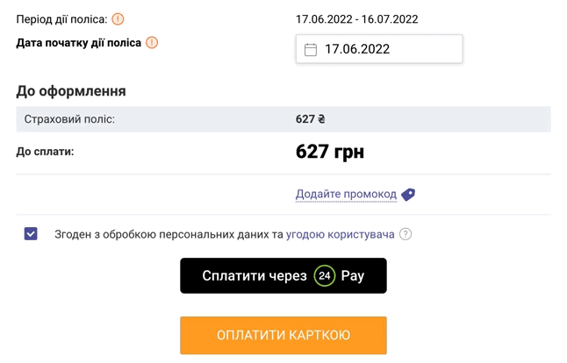Viewport: 567px width, 363px height.
Task: Click the blue promo code tag icon
Action: pyautogui.click(x=408, y=195)
